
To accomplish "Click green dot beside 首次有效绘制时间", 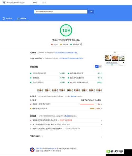I will point(68,73).
